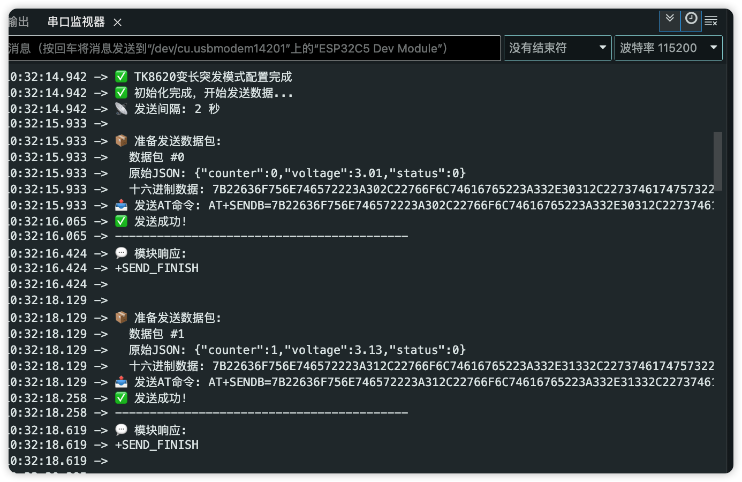
Task: Close the 串口监视器 tab
Action: [x=117, y=22]
